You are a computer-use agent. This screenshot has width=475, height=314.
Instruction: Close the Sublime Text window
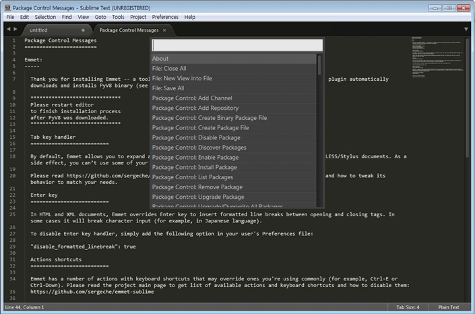click(x=463, y=8)
